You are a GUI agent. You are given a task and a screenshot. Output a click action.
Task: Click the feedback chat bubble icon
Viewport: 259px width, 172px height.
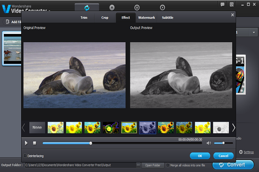coord(222,4)
